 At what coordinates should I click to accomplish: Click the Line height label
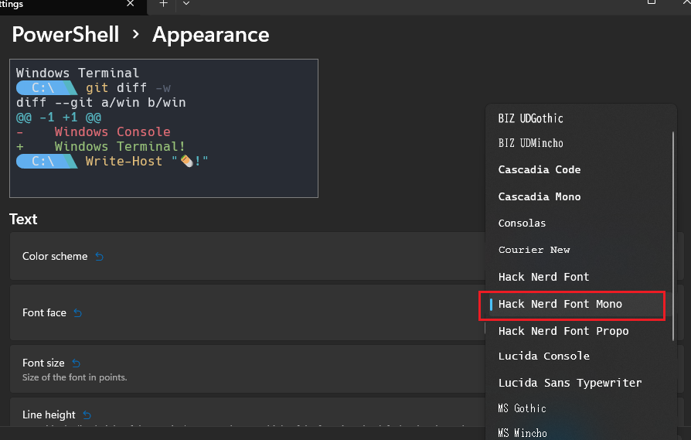coord(49,415)
